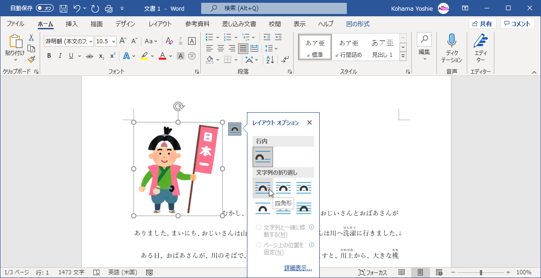Viewport: 541px width, 278px height.
Task: Click the Paste clipboard icon
Action: pos(15,41)
